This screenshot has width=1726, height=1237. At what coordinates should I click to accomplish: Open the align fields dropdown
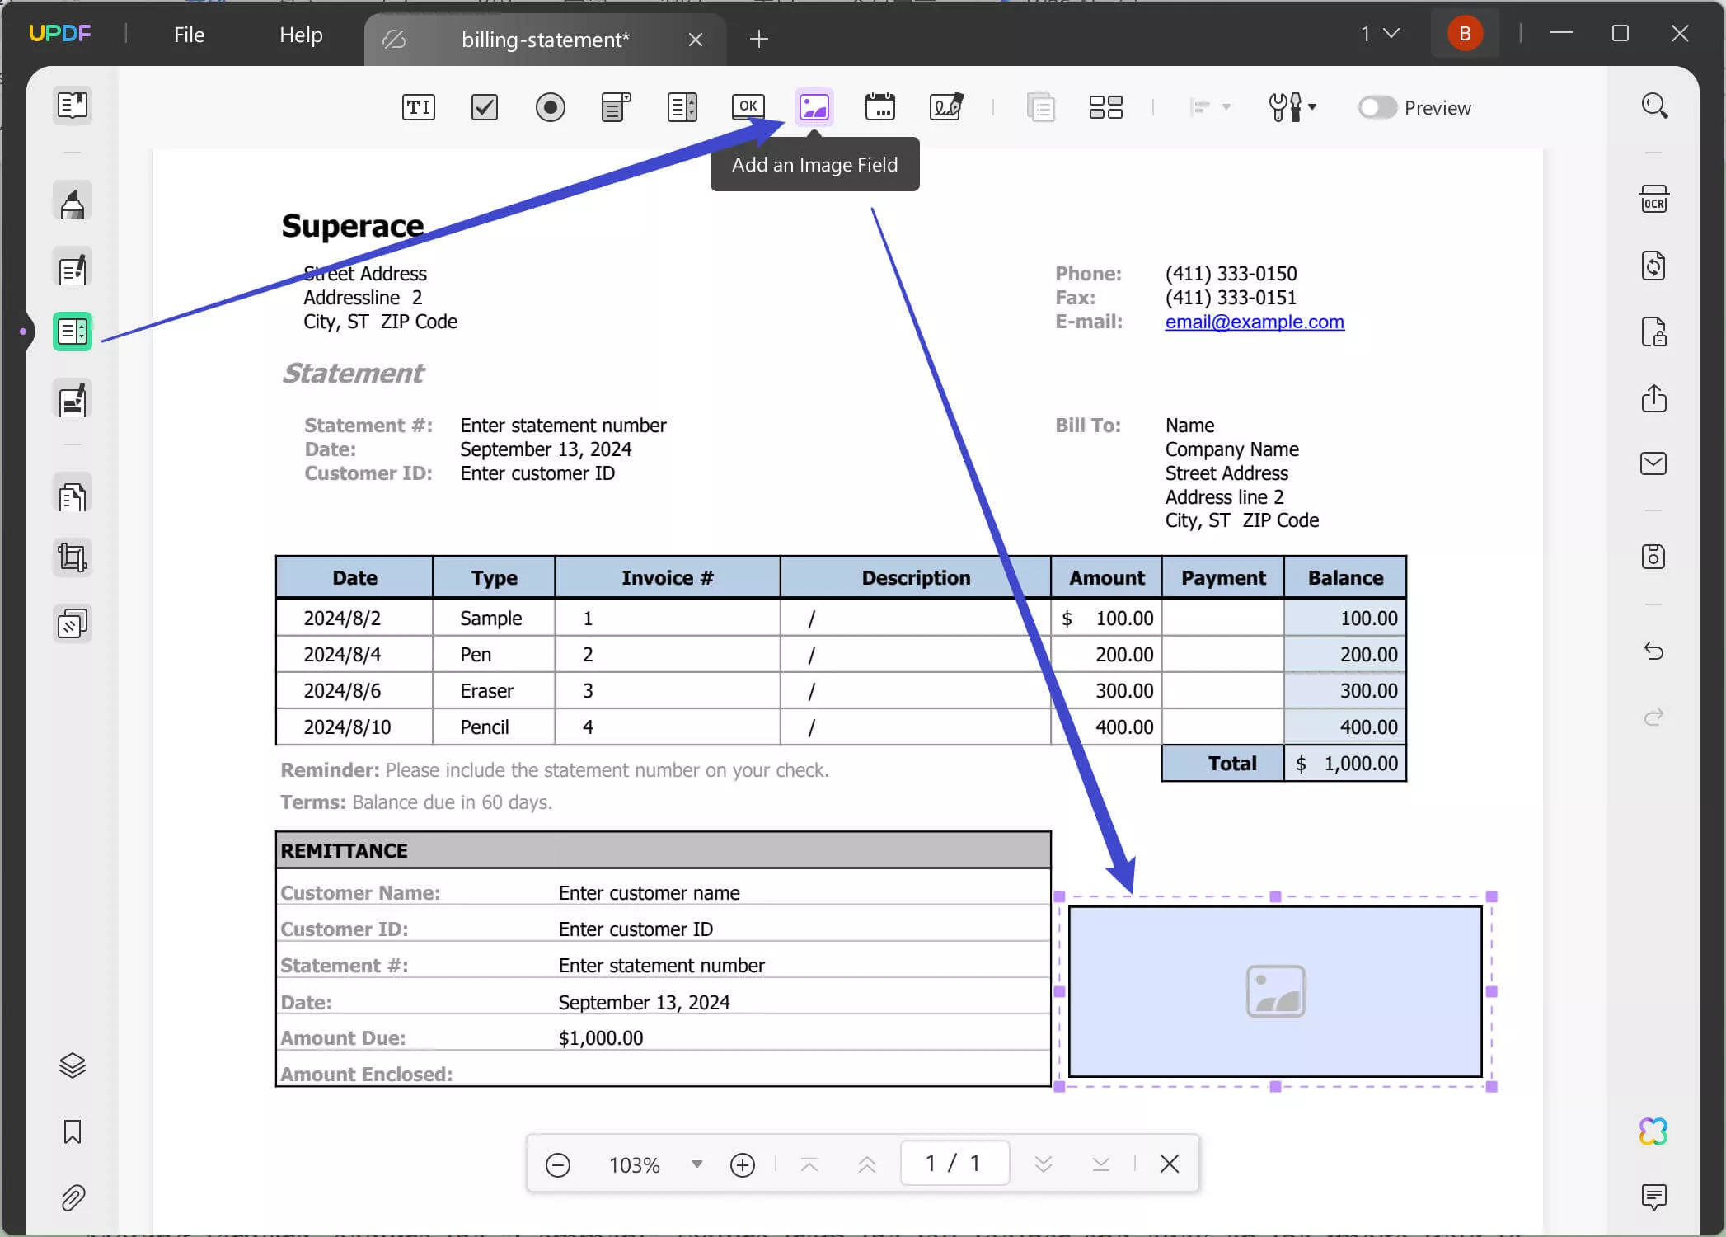pyautogui.click(x=1209, y=107)
